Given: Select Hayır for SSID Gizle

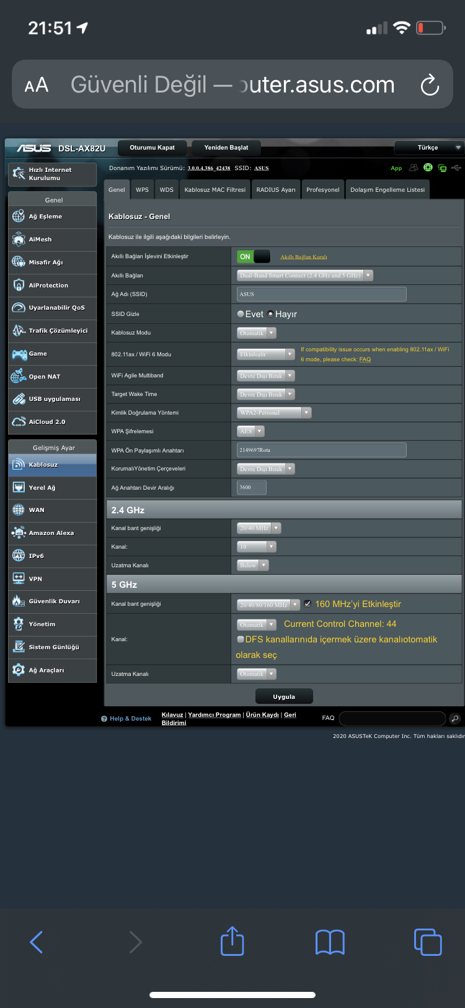Looking at the screenshot, I should click(x=270, y=314).
